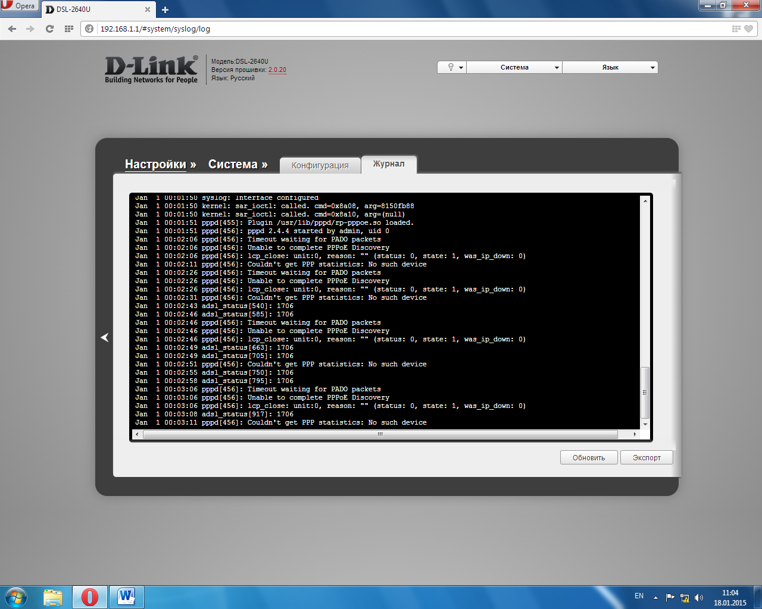Open the Система dropdown menu
Image resolution: width=762 pixels, height=609 pixels.
click(514, 67)
